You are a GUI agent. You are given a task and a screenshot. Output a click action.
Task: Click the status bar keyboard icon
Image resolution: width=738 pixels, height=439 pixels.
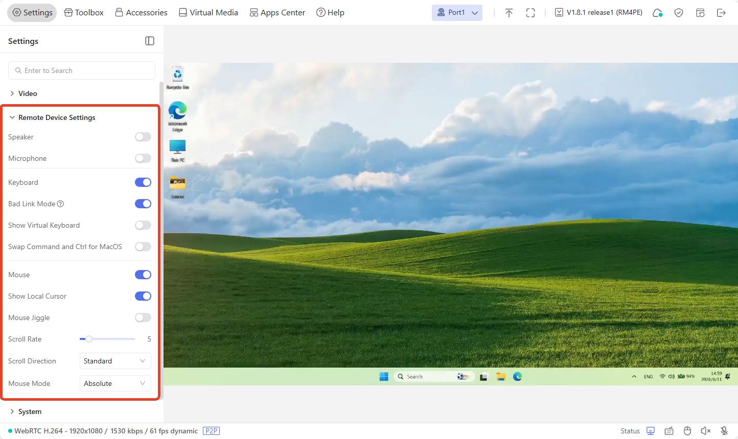click(x=669, y=431)
